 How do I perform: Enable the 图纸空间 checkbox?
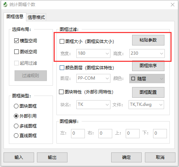click(x=16, y=52)
